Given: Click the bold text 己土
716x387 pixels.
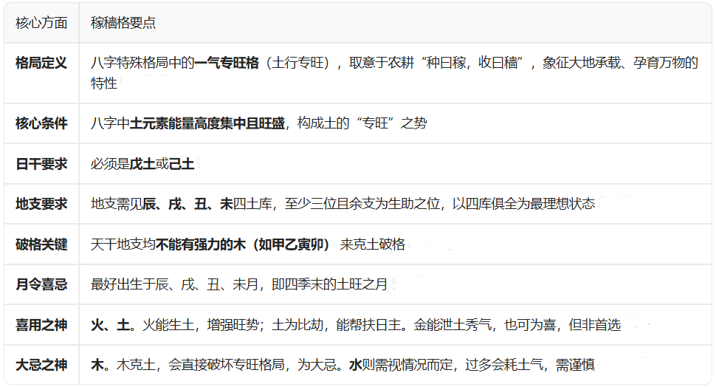Looking at the screenshot, I should [x=182, y=164].
